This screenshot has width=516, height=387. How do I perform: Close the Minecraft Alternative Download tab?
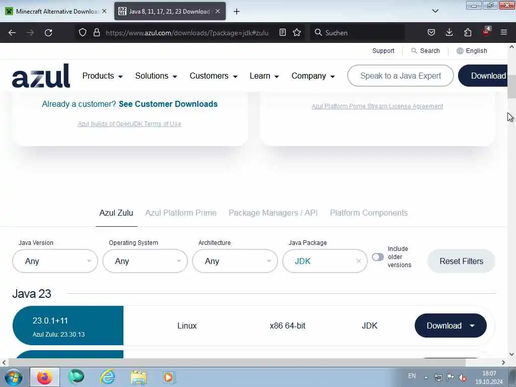(x=104, y=11)
